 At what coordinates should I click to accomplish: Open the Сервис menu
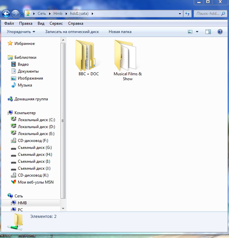(x=56, y=23)
